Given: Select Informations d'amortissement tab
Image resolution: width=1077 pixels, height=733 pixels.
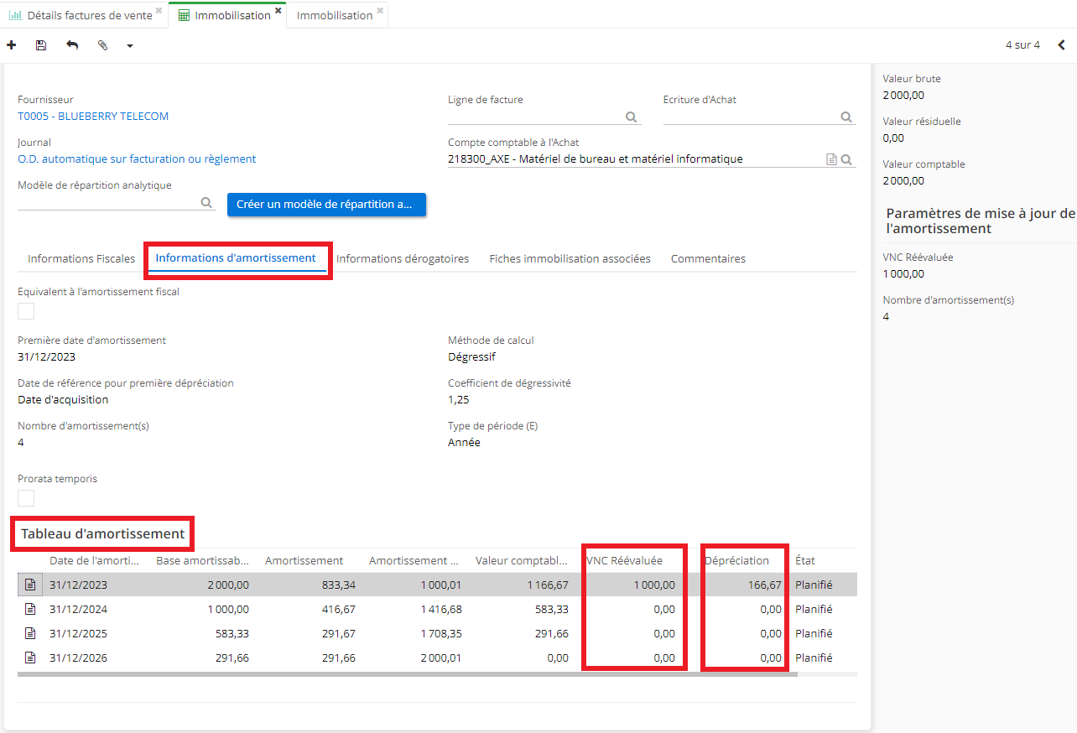Looking at the screenshot, I should point(236,258).
